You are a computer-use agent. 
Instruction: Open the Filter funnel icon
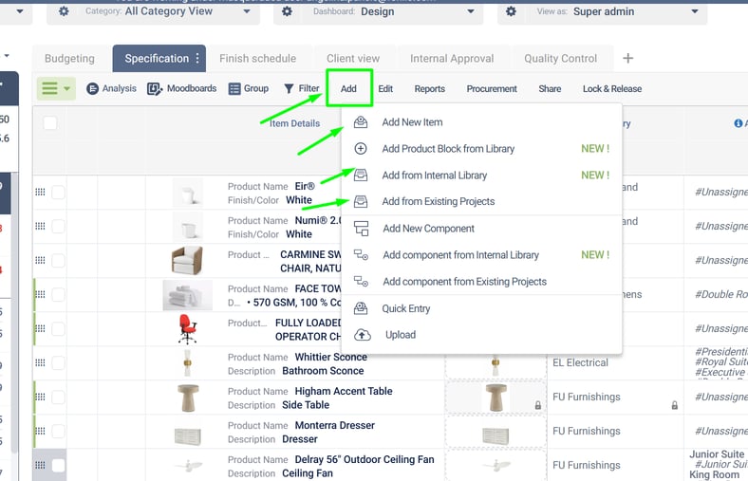289,89
